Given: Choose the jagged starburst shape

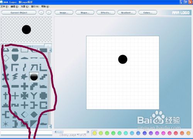Looking at the screenshot, I should click(24, 77).
